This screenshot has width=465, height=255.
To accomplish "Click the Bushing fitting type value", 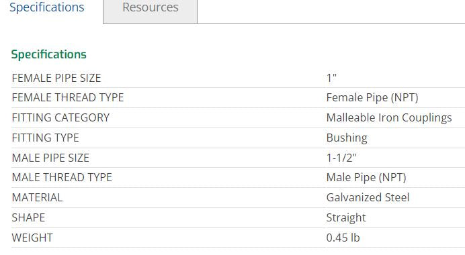I will (347, 138).
